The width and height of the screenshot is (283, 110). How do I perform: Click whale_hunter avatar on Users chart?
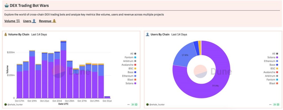pyautogui.click(x=147, y=104)
